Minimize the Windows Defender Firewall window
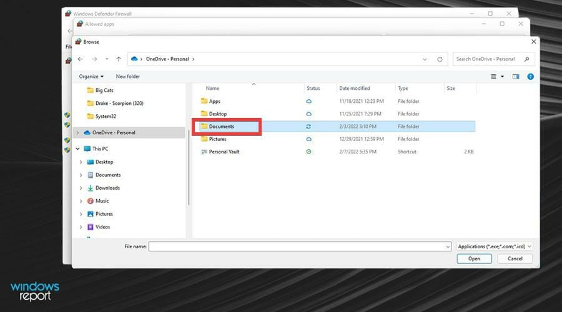The height and width of the screenshot is (312, 562). [472, 14]
